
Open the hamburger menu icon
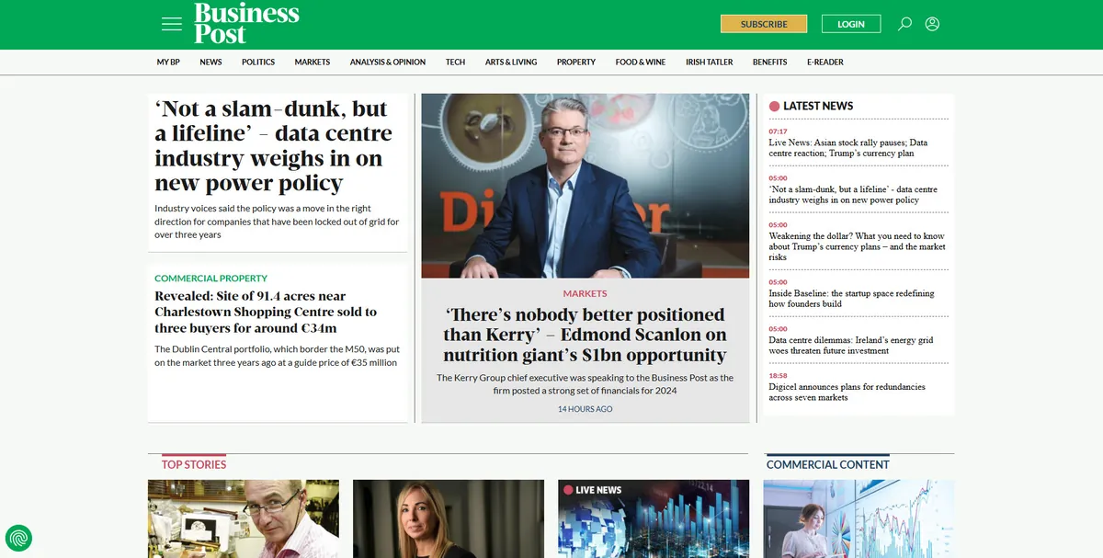[171, 24]
